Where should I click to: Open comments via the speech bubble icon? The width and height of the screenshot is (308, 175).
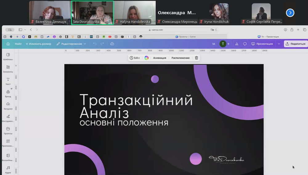pos(245,44)
